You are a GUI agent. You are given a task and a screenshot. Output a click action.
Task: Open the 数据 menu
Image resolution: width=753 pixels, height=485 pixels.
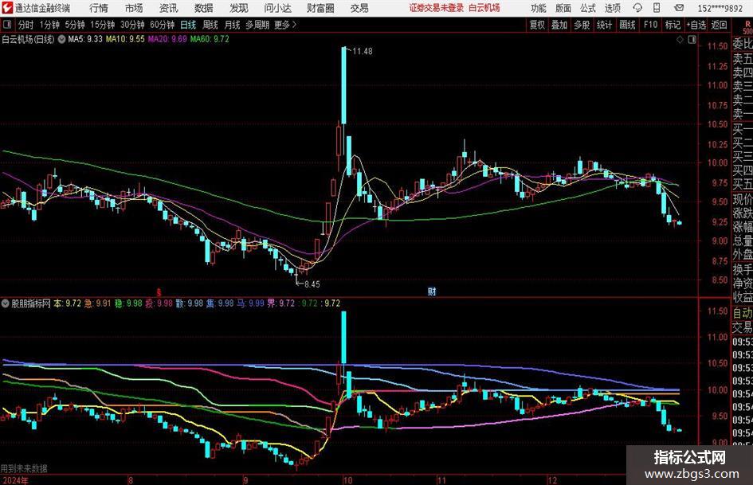click(x=204, y=8)
